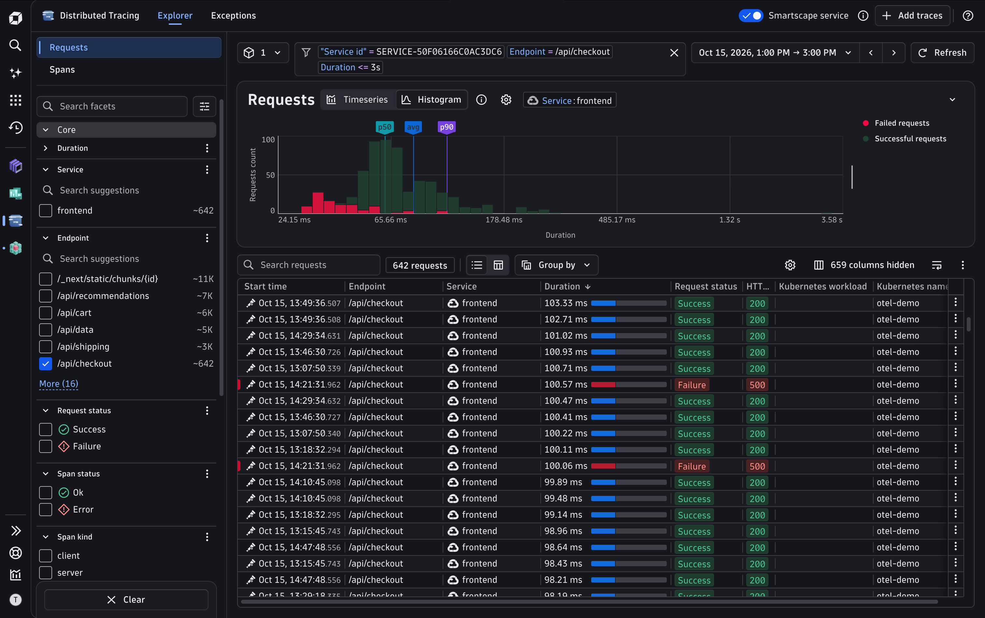Collapse the Requests chart panel chevron
Viewport: 985px width, 618px height.
click(x=952, y=100)
